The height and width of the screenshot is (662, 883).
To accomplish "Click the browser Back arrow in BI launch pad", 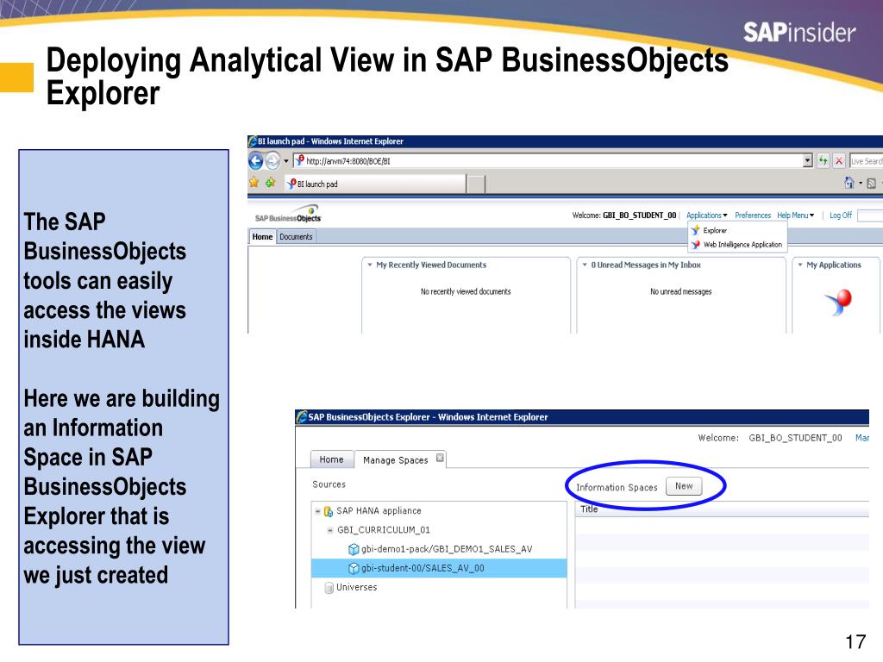I will (255, 161).
